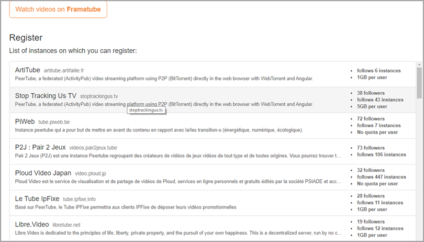Select the ArtiTube '1GB per user' text
This screenshot has height=242, width=424.
[372, 78]
